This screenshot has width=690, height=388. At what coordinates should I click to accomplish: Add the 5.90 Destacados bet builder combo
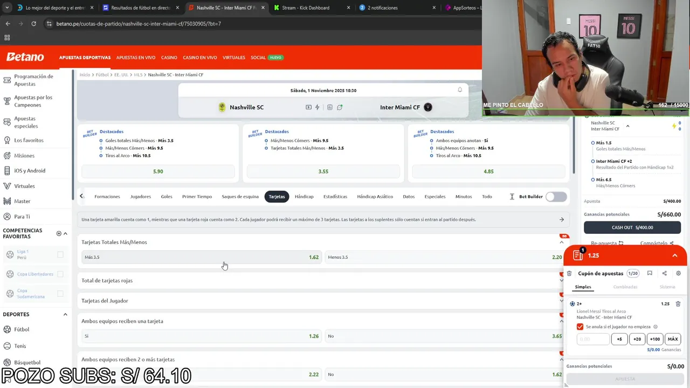pos(158,171)
